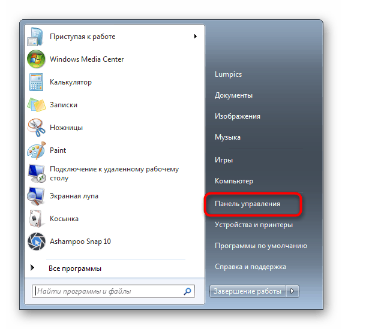Open the Записки sticky notes icon
The image size is (387, 329).
[36, 105]
